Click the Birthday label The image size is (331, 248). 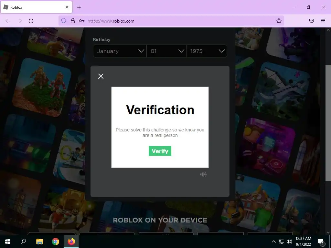coord(101,40)
